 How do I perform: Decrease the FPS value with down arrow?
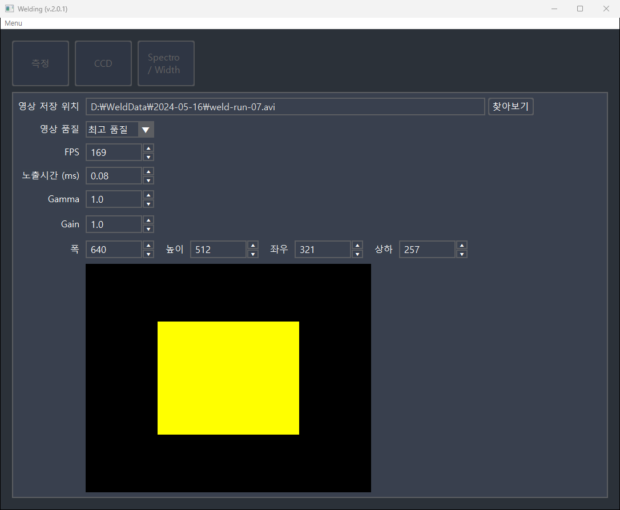(x=148, y=157)
